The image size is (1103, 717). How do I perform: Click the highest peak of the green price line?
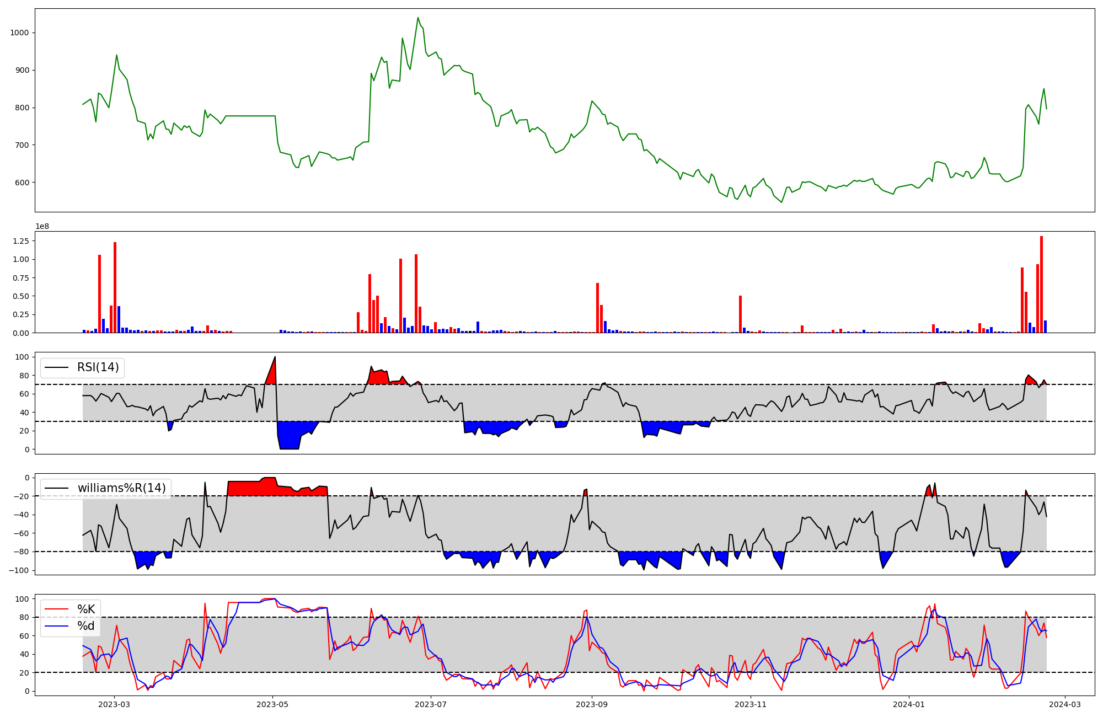[x=418, y=18]
